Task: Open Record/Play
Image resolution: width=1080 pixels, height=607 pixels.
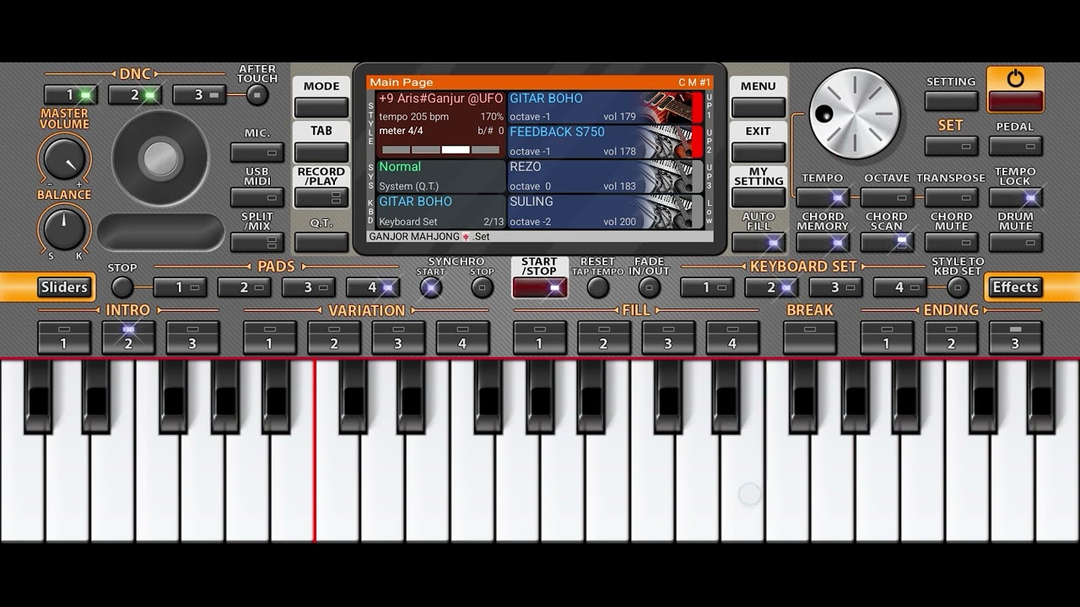Action: [321, 198]
